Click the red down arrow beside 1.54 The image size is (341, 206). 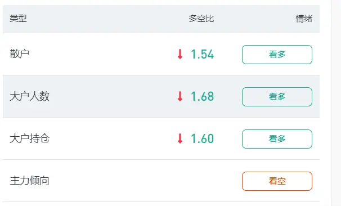click(180, 54)
